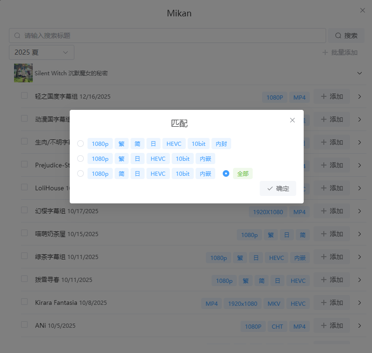Click the search magnifier icon in input
Viewport: 372px width, 353px height.
(17, 36)
